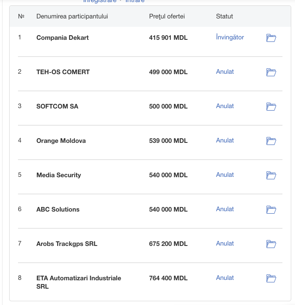Click Anulat status for ABC Solutions

[x=225, y=209]
